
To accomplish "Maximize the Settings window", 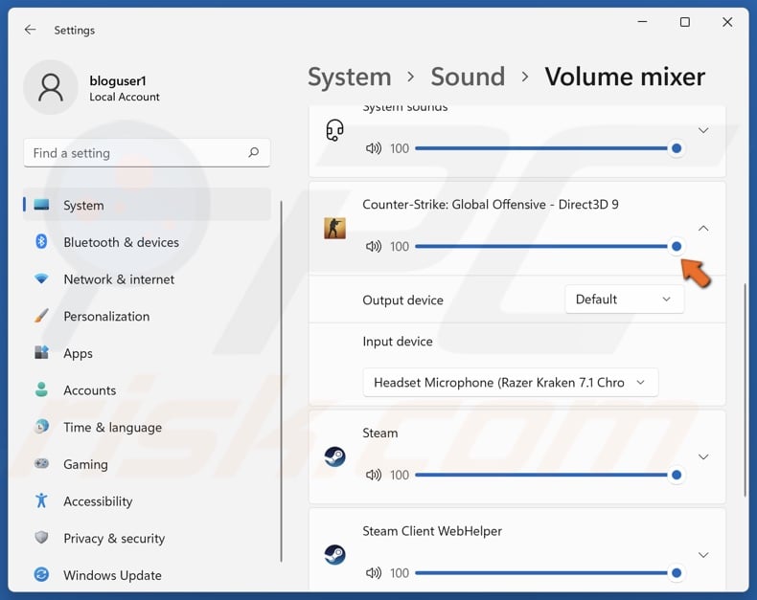I will coord(684,22).
